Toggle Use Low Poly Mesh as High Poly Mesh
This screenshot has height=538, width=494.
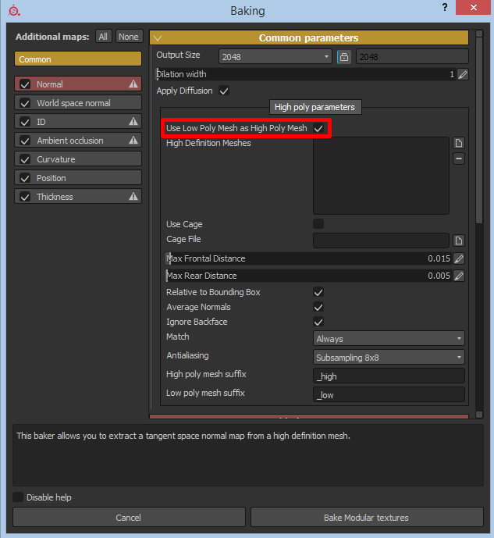click(x=318, y=128)
